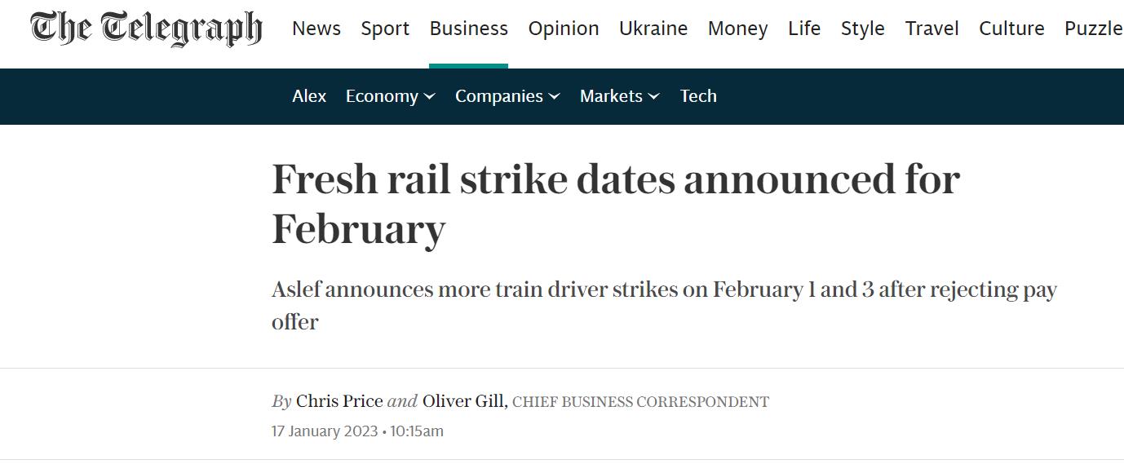Go to the Life section

804,29
